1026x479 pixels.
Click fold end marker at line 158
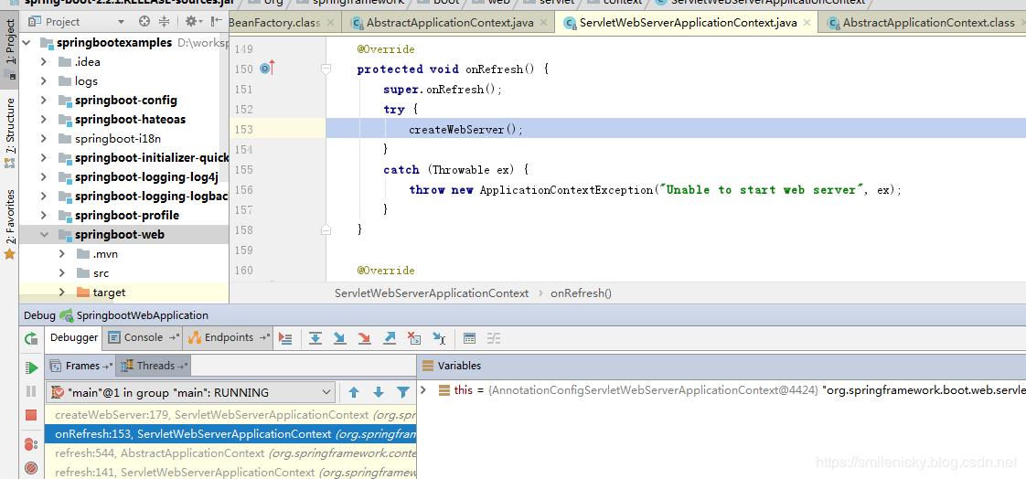point(326,229)
